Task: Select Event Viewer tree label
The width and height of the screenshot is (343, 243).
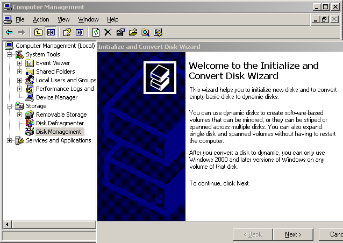Action: 53,63
